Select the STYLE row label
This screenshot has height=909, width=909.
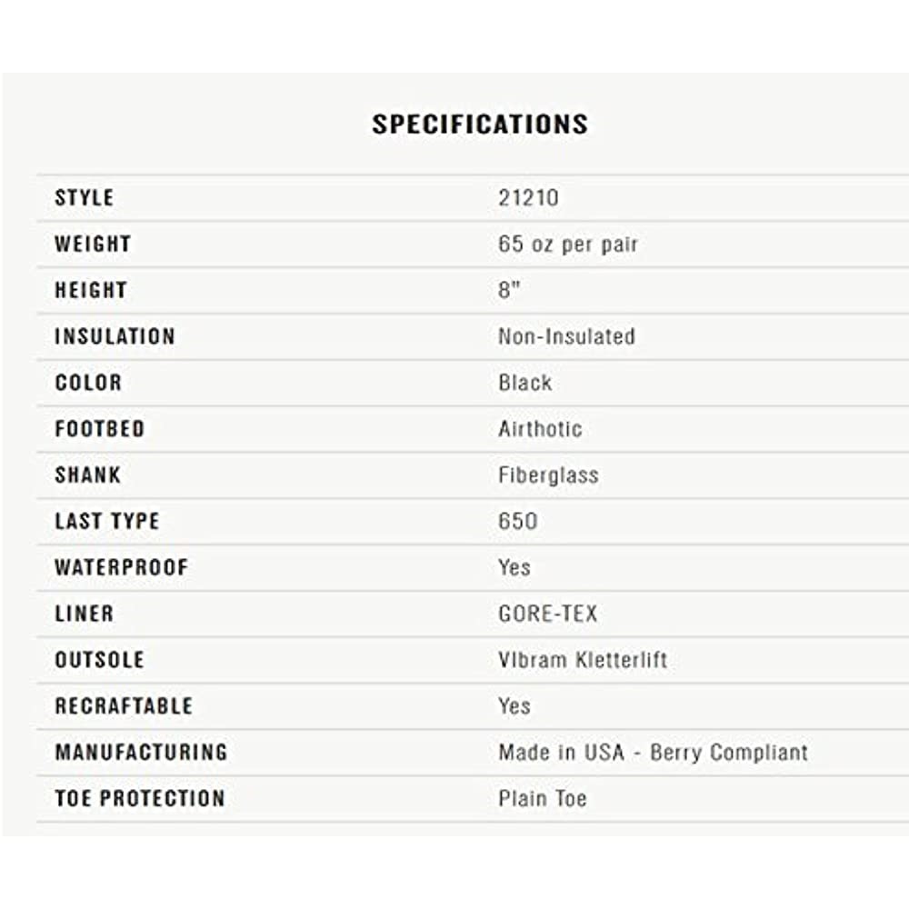(x=85, y=198)
